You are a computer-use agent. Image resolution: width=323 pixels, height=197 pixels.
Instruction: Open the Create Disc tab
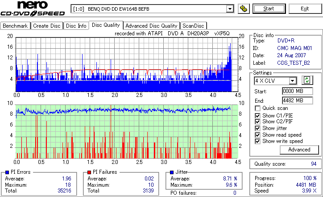(x=47, y=26)
